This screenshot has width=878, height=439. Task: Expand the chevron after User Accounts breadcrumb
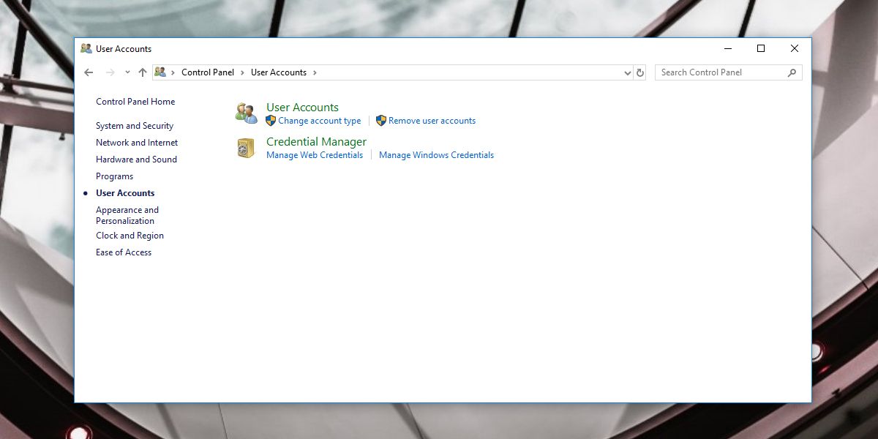point(315,72)
